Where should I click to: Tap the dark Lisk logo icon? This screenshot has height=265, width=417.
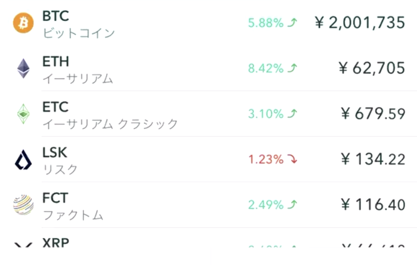tap(23, 159)
